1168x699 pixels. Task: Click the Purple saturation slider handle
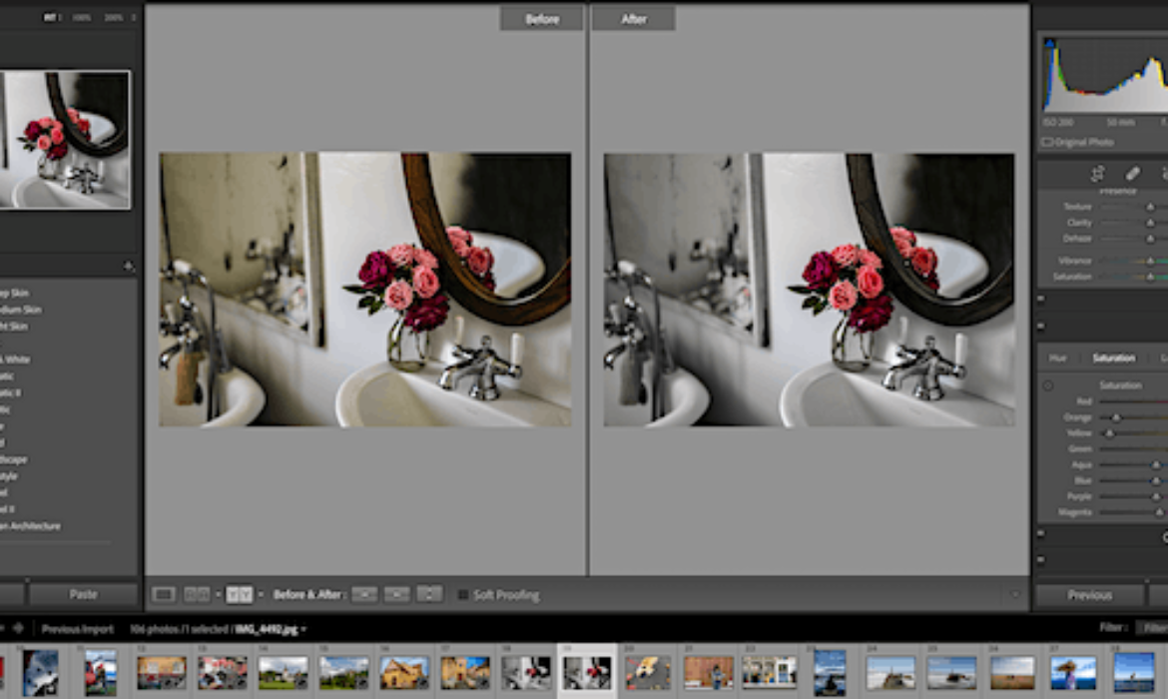coord(1156,496)
